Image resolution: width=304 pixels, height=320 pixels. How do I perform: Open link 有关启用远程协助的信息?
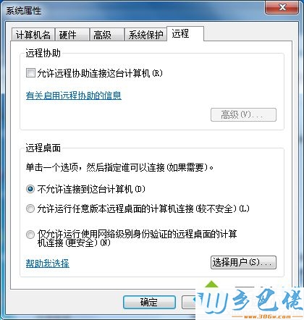click(74, 96)
